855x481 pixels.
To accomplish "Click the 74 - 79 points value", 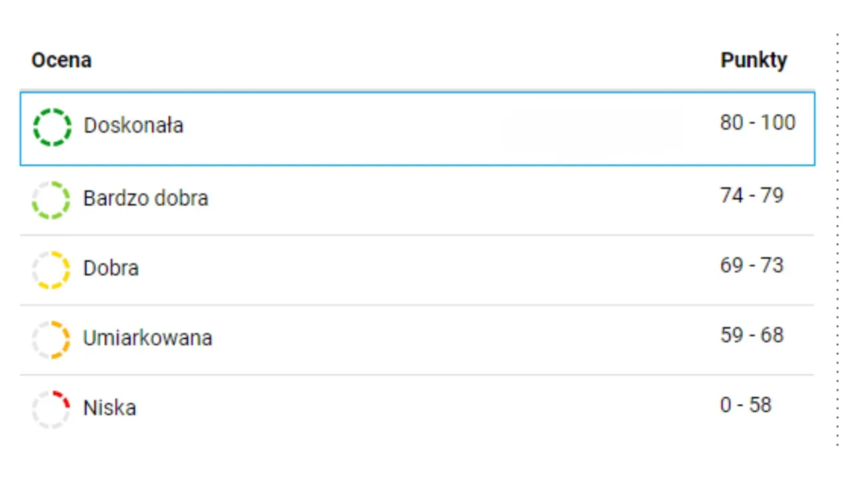I will (752, 195).
